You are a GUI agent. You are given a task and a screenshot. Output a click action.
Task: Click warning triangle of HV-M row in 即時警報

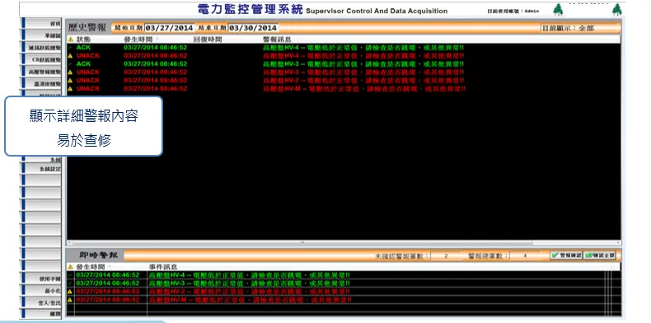(x=70, y=299)
